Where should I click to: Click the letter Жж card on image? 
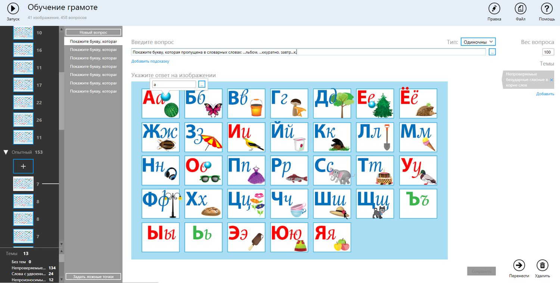161,137
